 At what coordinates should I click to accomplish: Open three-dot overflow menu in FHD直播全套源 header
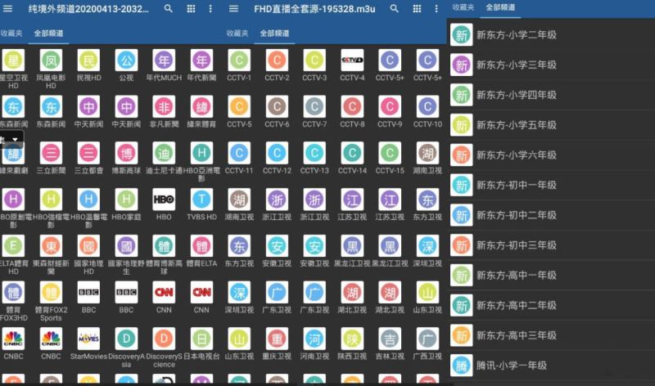(436, 8)
